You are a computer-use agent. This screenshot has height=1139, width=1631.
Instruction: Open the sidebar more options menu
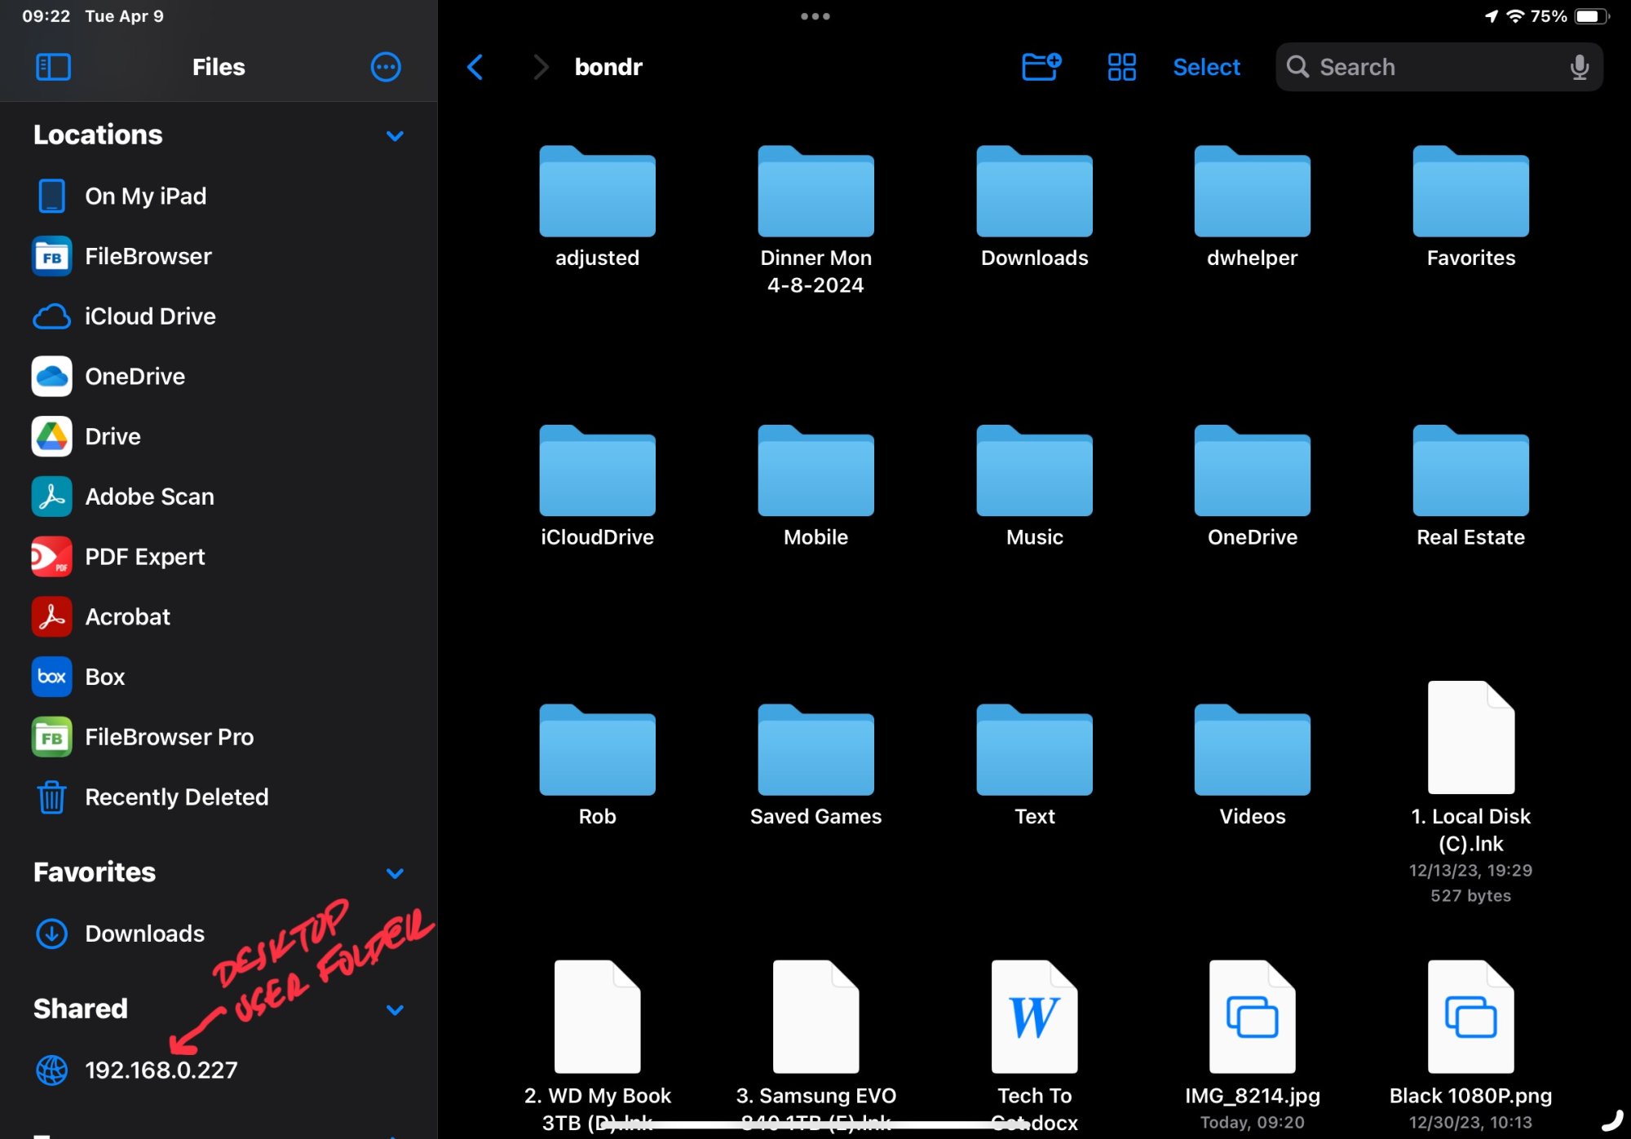pyautogui.click(x=385, y=67)
